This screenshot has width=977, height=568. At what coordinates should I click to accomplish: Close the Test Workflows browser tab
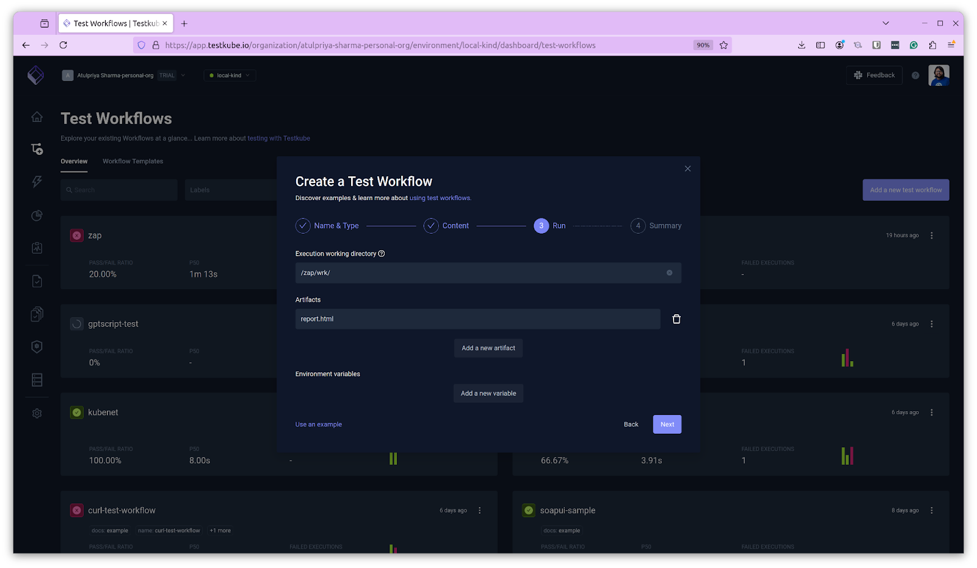coord(165,23)
